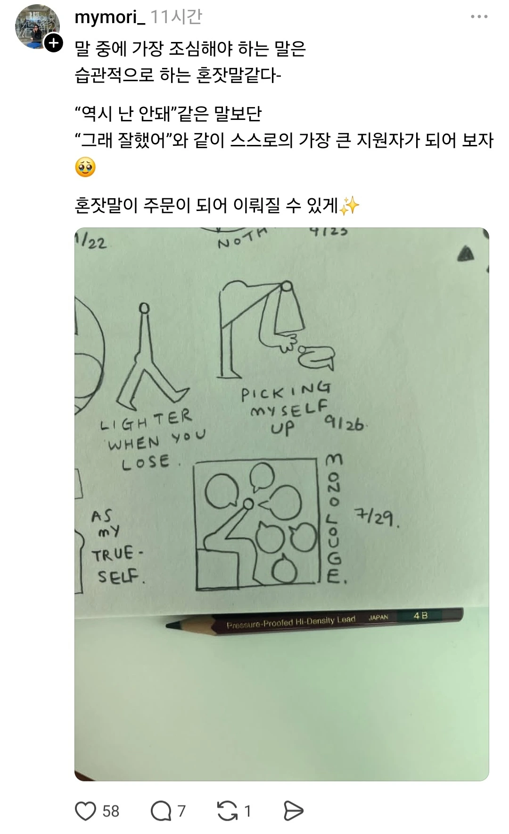Screen dimensions: 509x834
Task: Share the post with the paper-plane icon
Action: [x=293, y=811]
